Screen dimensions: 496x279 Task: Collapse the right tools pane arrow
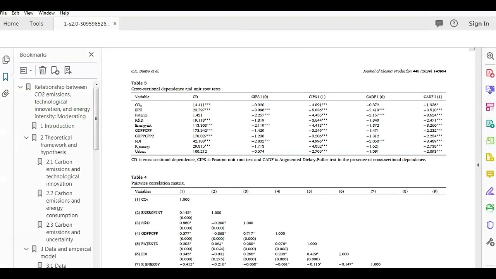pyautogui.click(x=478, y=165)
